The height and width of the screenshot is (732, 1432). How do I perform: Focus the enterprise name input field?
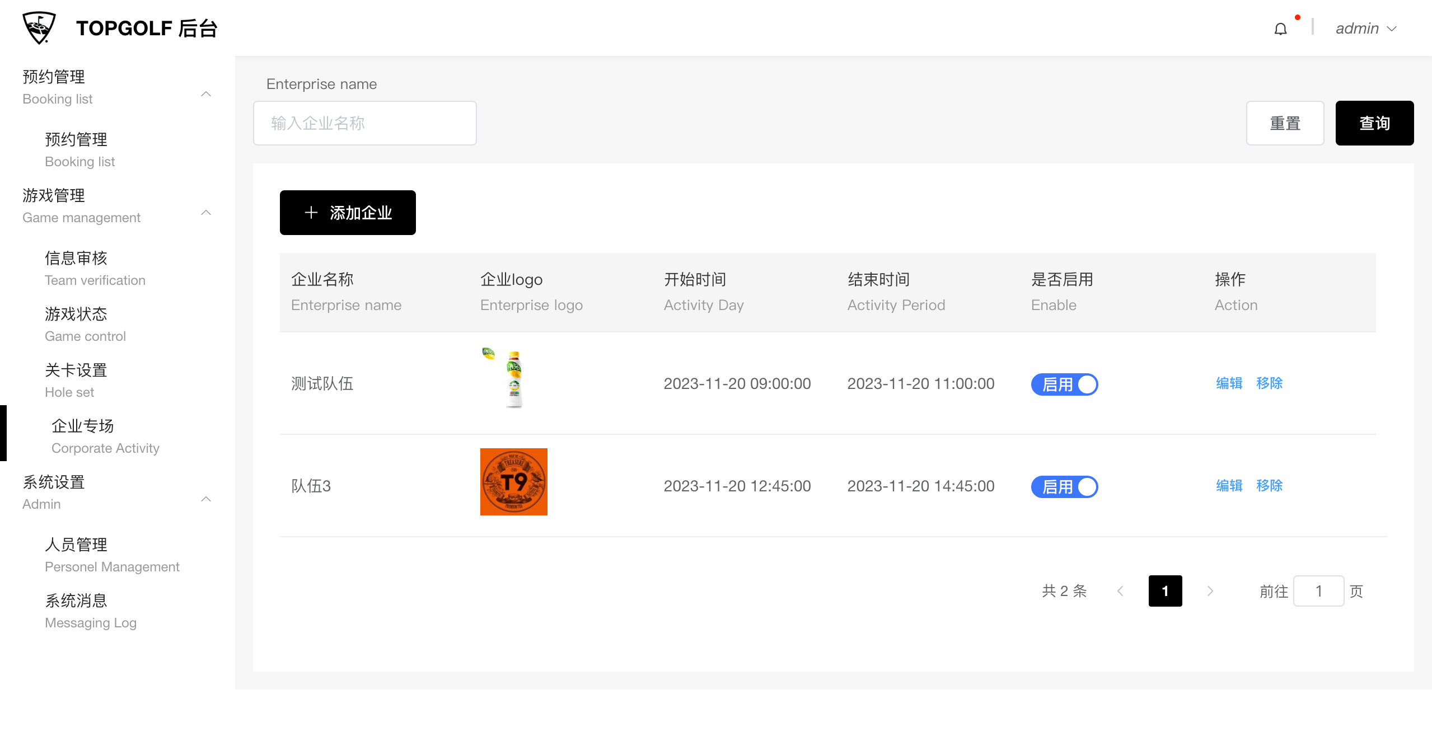tap(364, 123)
